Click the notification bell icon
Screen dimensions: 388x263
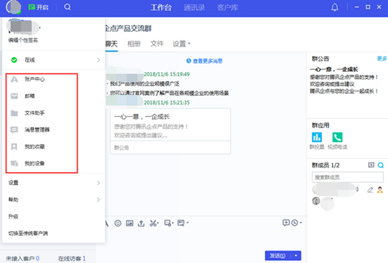tap(335, 7)
